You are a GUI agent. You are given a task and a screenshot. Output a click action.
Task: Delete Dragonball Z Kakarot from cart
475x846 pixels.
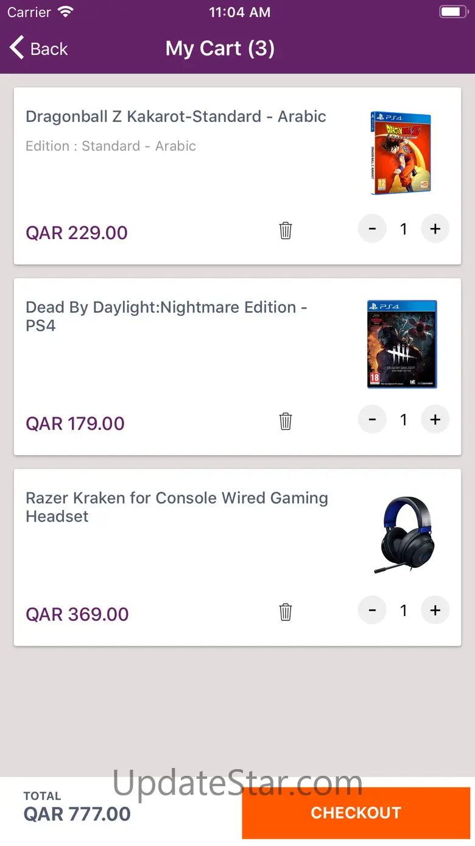coord(286,231)
